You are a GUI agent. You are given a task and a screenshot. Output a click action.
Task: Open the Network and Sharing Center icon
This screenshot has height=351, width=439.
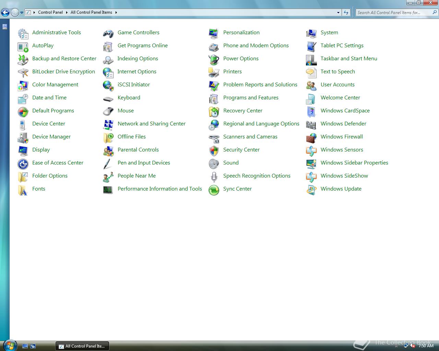coord(108,125)
